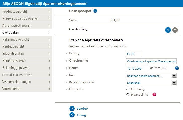This screenshot has width=183, height=120.
Task: Click the step 1 circle indicator
Action: click(168, 30)
